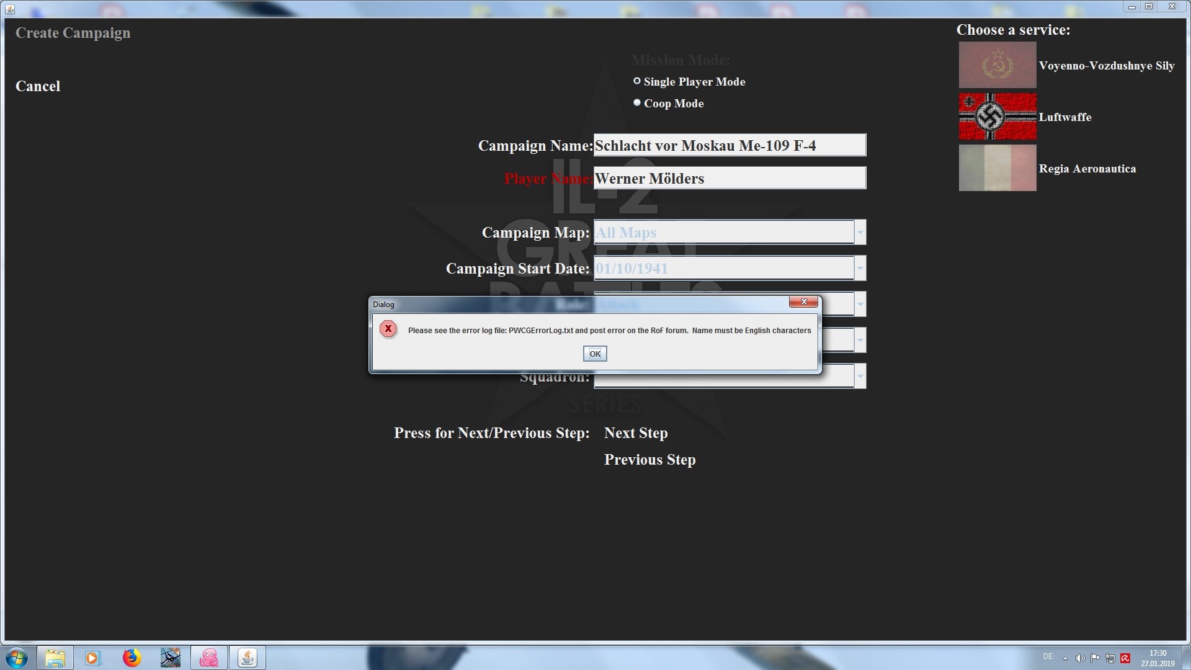Go to Next Step
This screenshot has width=1191, height=670.
tap(636, 433)
